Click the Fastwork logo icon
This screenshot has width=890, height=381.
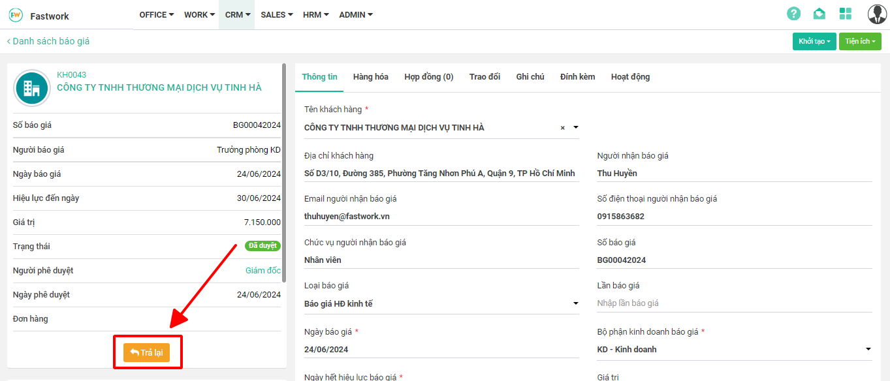tap(15, 15)
